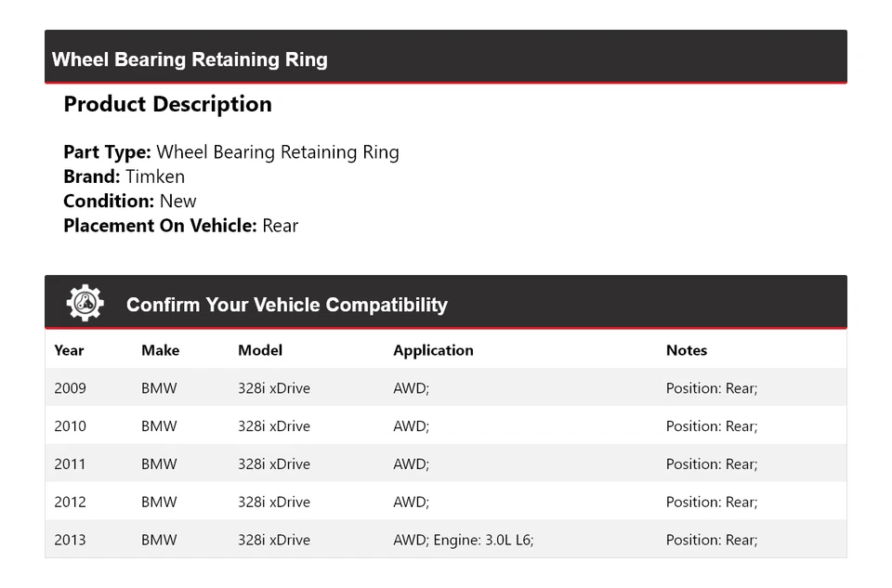Click the Make column header
The width and height of the screenshot is (892, 588).
[x=160, y=350]
